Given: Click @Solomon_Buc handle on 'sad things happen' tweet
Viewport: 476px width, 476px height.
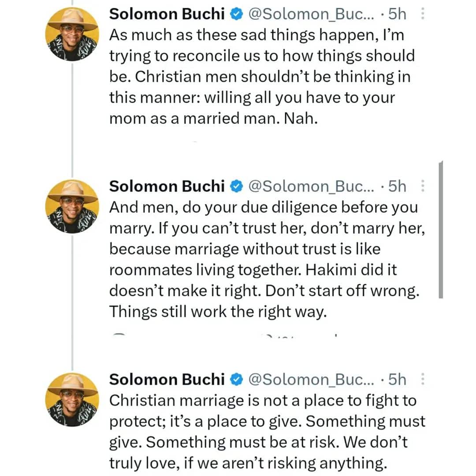Looking at the screenshot, I should click(x=311, y=15).
